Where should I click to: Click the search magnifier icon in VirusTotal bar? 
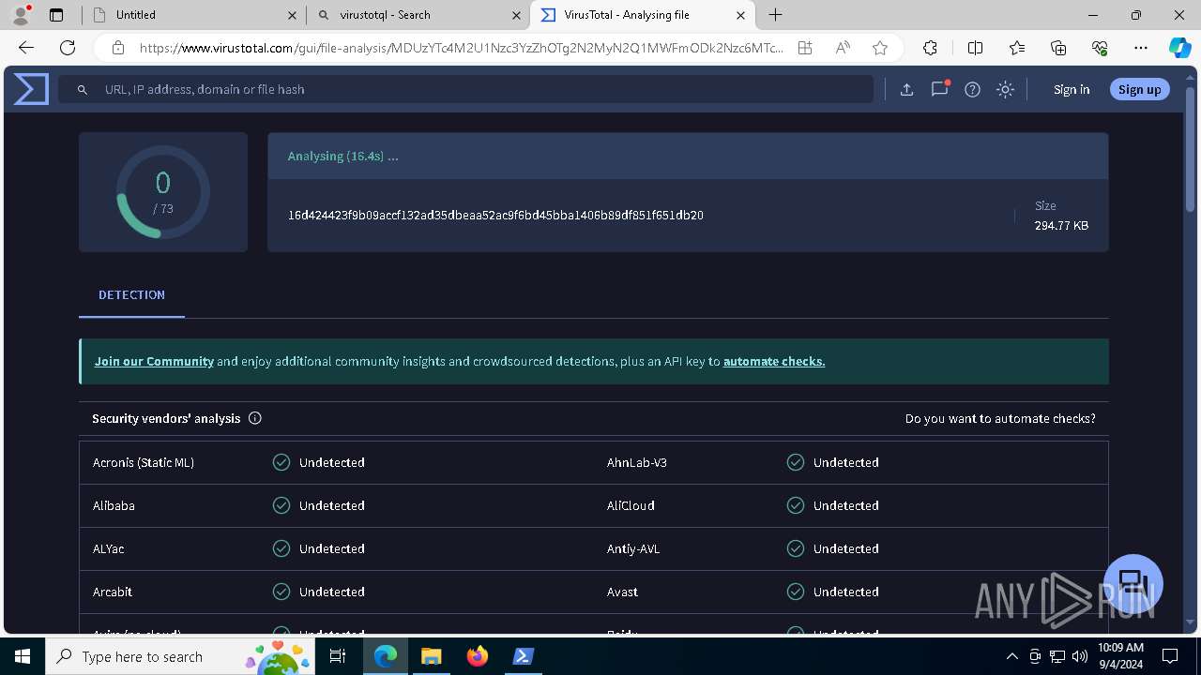pos(83,89)
